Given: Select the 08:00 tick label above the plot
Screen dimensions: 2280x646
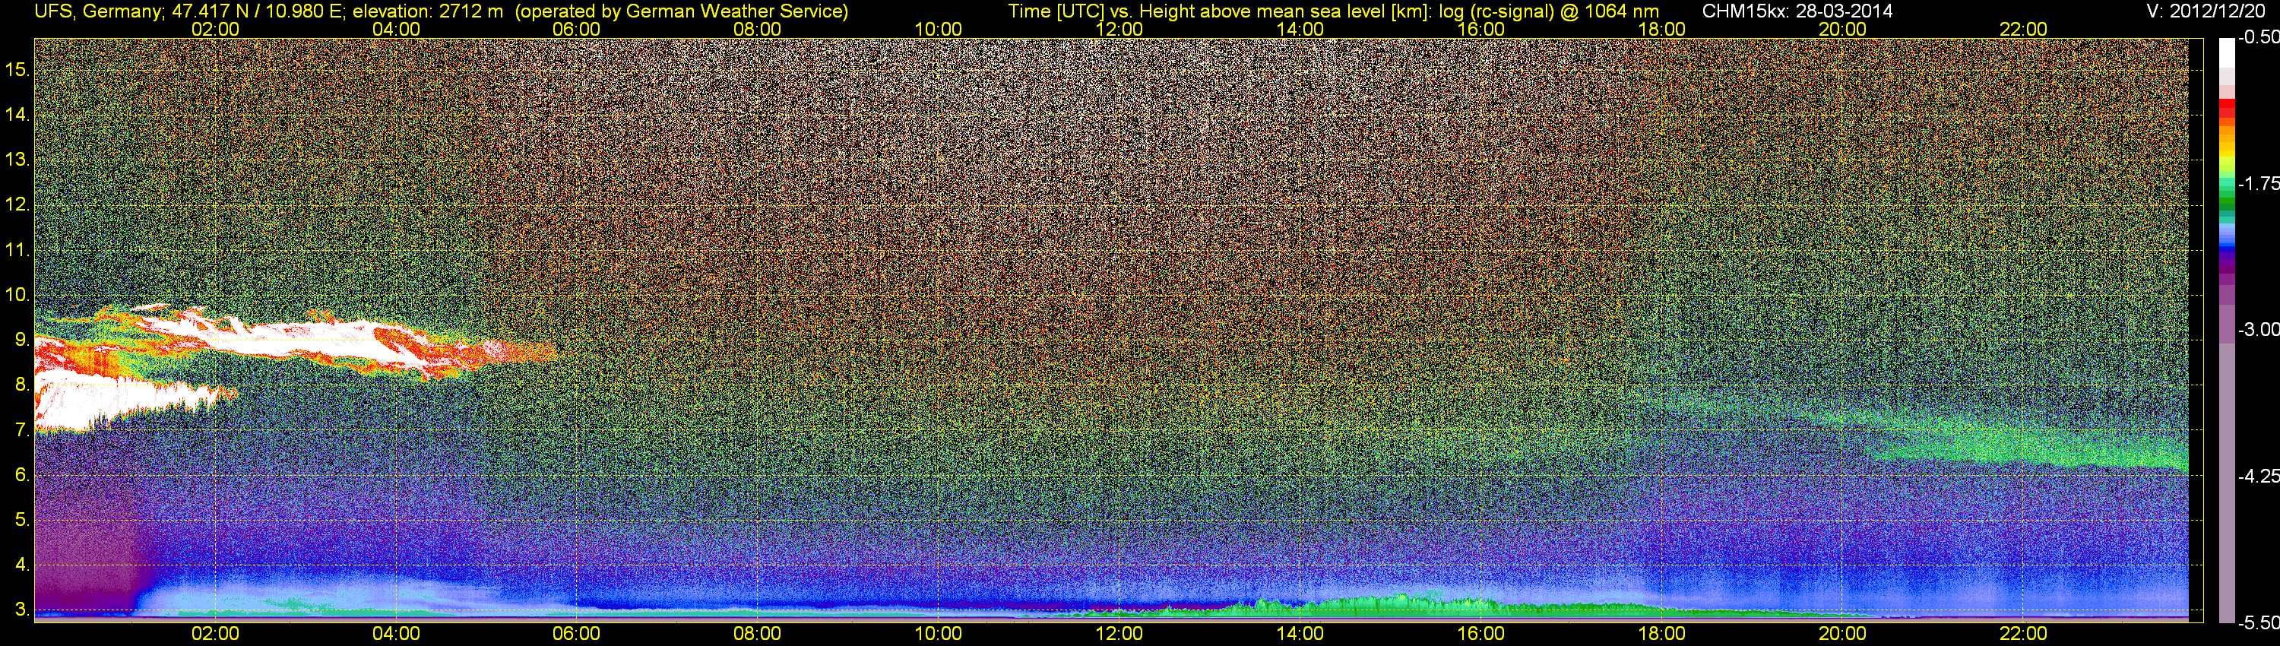Looking at the screenshot, I should point(758,29).
